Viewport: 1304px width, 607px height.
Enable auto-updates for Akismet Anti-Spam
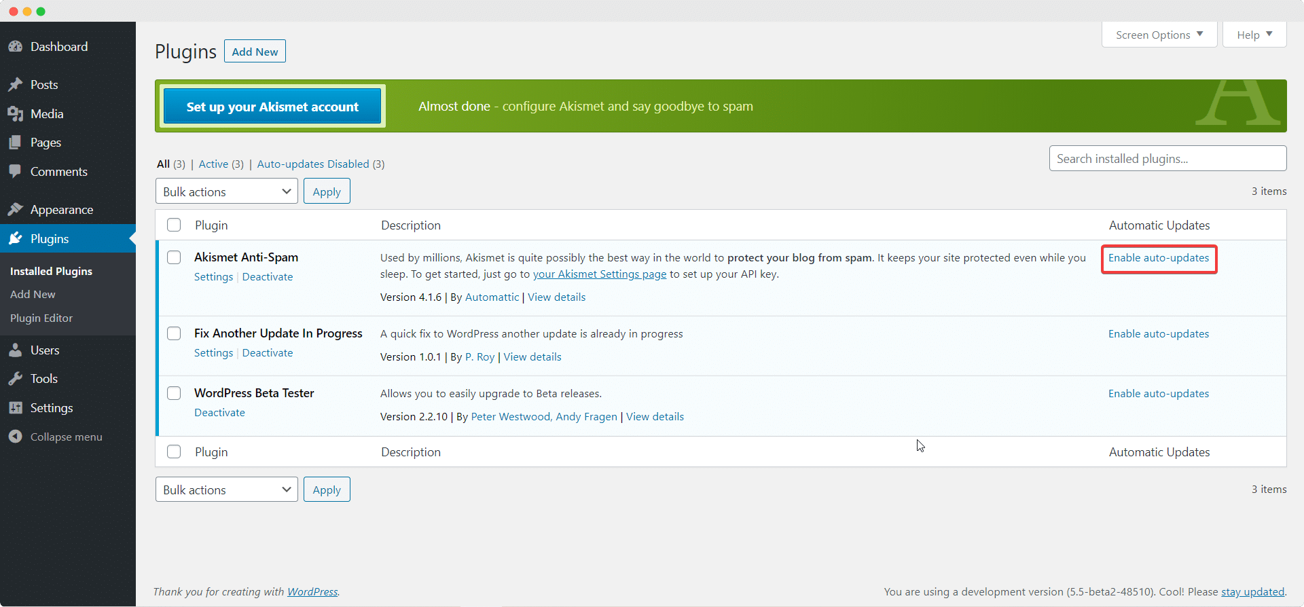click(x=1159, y=258)
